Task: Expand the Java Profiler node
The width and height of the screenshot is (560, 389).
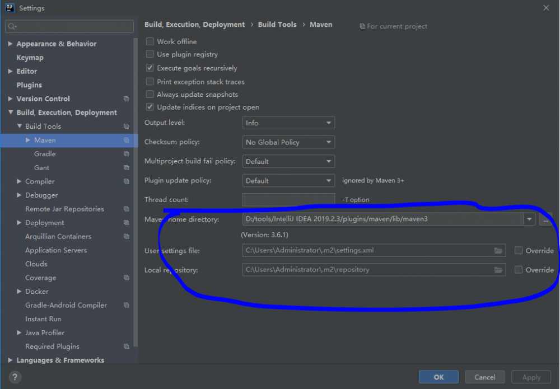Action: pos(19,332)
